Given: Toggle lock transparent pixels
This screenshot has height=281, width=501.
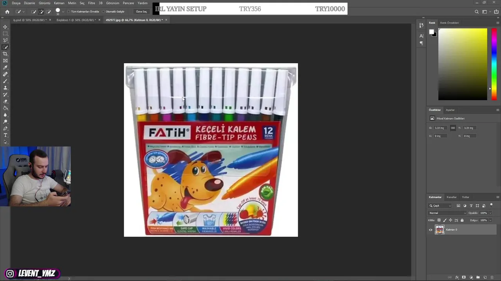Looking at the screenshot, I should pyautogui.click(x=439, y=220).
